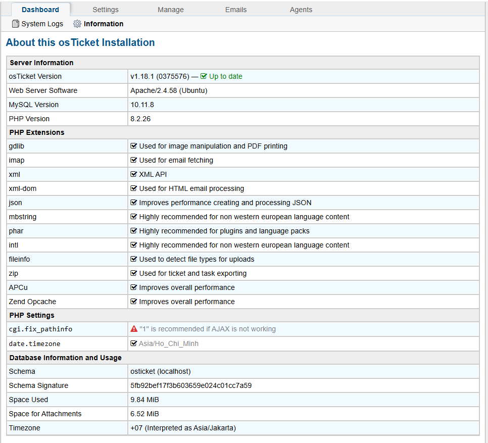Click the text Used for email fetching

(x=176, y=160)
